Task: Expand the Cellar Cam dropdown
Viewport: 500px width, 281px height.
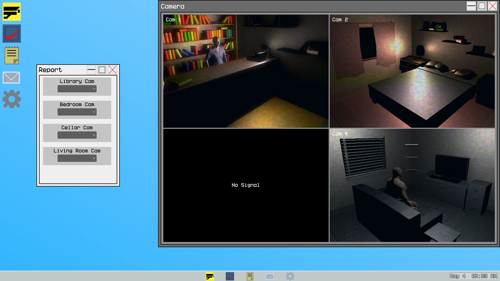Action: (x=77, y=135)
